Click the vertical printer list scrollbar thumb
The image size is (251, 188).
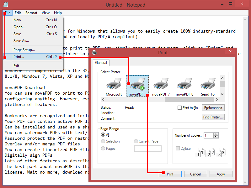click(222, 84)
